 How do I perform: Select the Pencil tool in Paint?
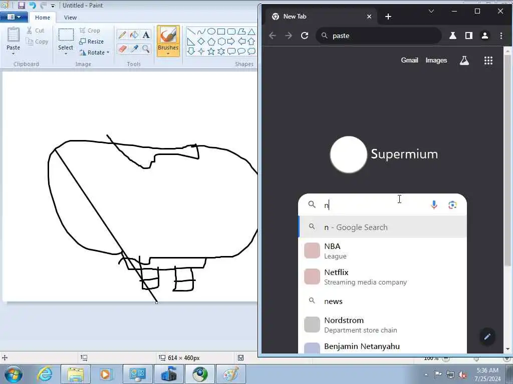coord(122,35)
